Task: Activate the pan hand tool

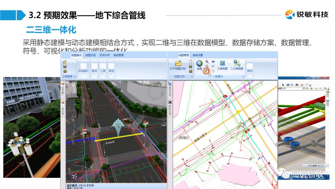Action: coord(206,71)
